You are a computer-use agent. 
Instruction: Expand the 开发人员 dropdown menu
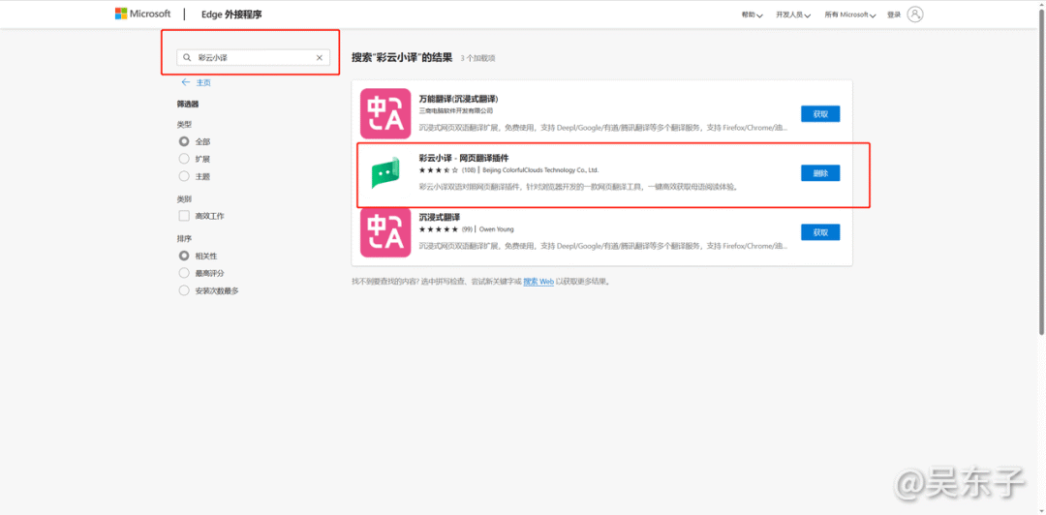click(x=793, y=15)
